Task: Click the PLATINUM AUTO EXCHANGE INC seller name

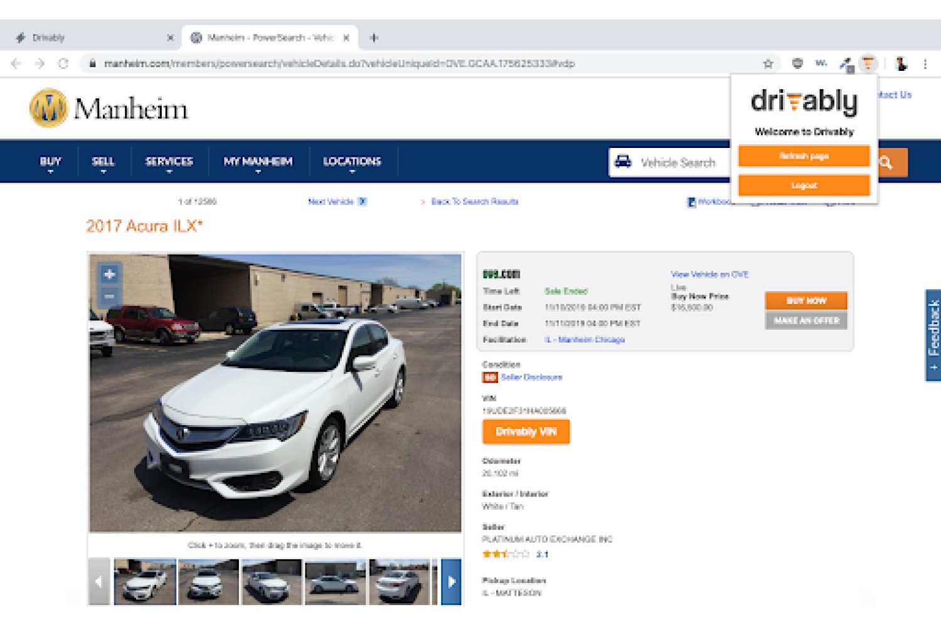Action: coord(547,539)
